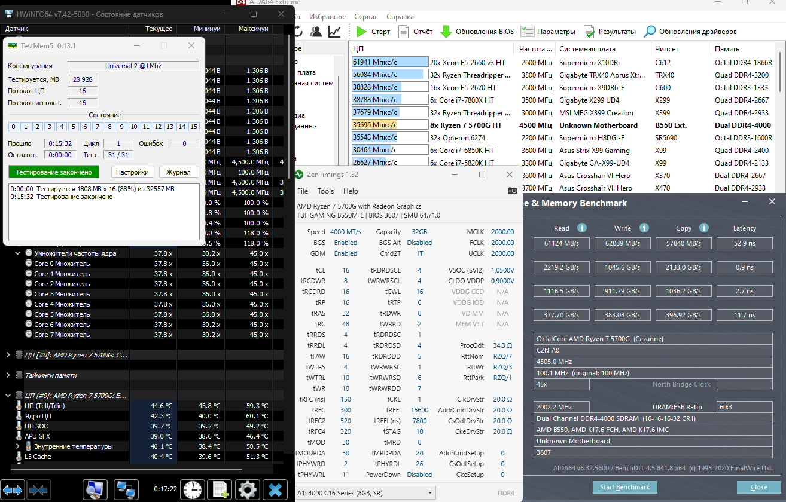Click Чипсет column header in AIDA64
Viewport: 786px width, 502px height.
click(681, 49)
